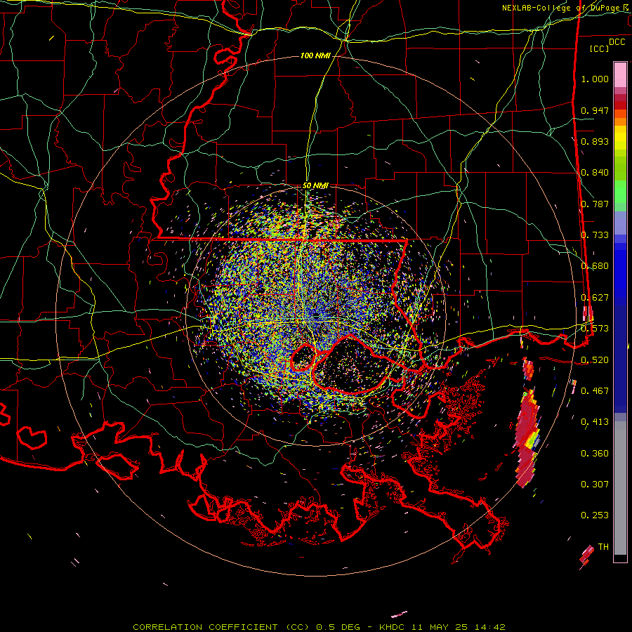Screen dimensions: 632x632
Task: Click the 0.253 color scale value
Action: tap(595, 515)
